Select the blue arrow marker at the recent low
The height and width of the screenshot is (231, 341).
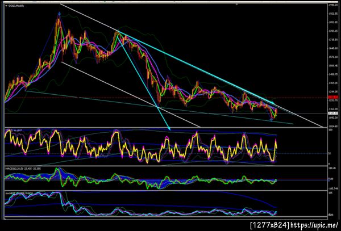(x=272, y=119)
